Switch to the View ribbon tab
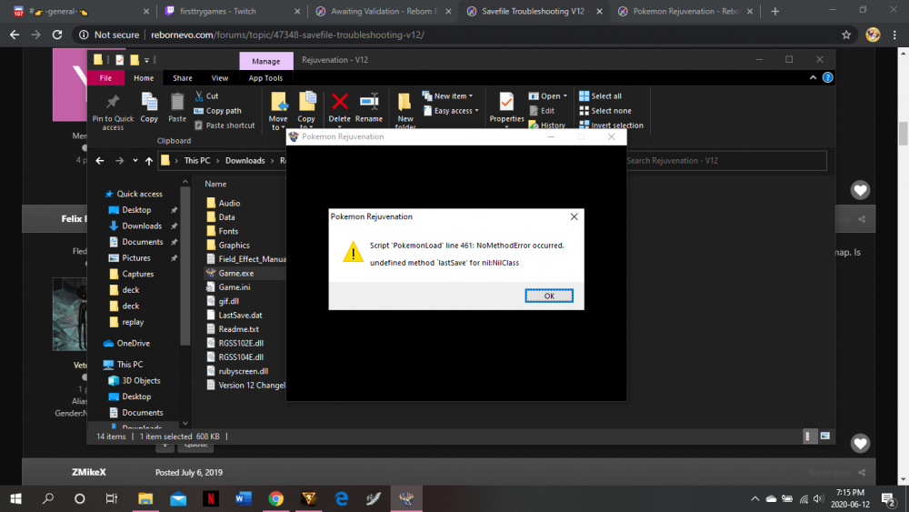This screenshot has width=909, height=512. (x=220, y=77)
